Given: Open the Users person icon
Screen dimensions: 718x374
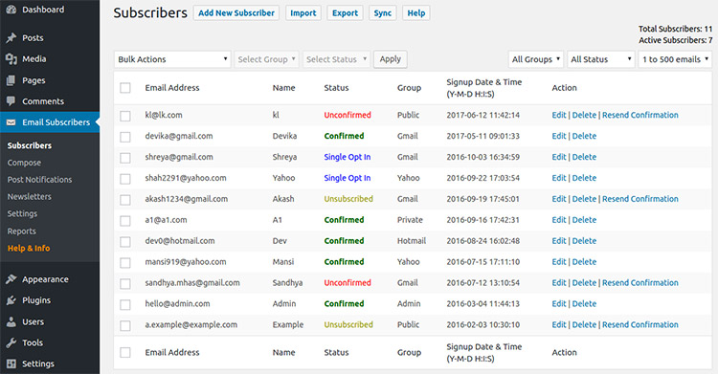Looking at the screenshot, I should tap(11, 321).
